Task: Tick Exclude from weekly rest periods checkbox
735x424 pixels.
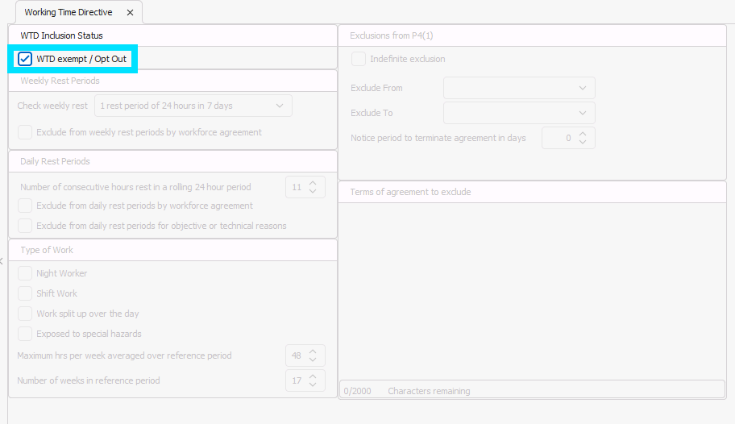Action: [x=26, y=132]
